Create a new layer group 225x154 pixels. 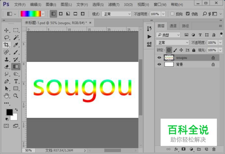click(199, 149)
